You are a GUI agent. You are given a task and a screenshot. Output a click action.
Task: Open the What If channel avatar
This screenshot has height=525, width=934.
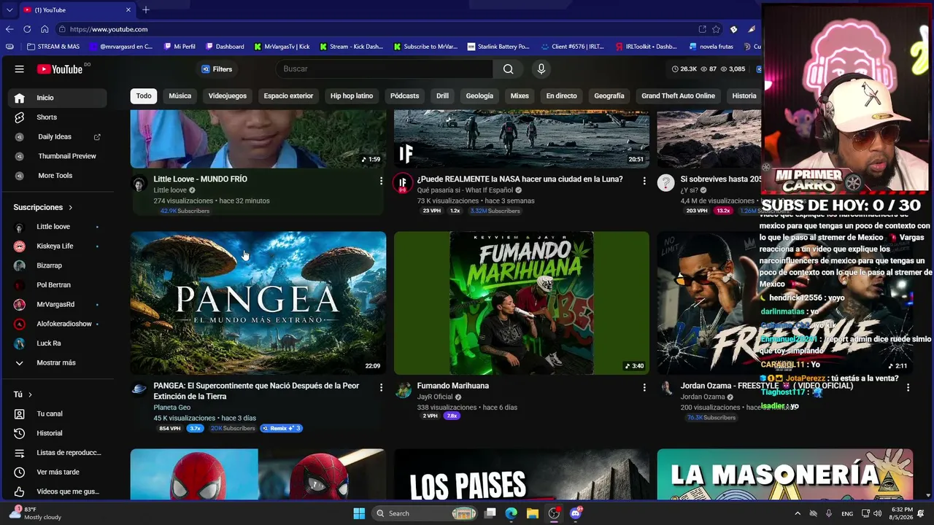click(x=402, y=183)
